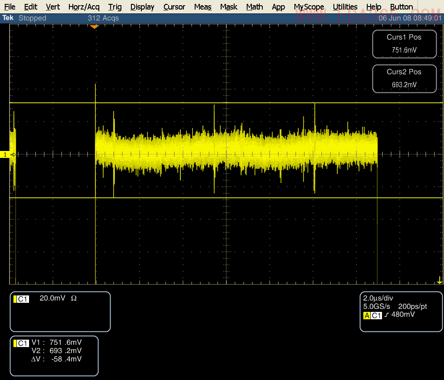Image resolution: width=444 pixels, height=380 pixels.
Task: Open the Meas menu
Action: 203,7
